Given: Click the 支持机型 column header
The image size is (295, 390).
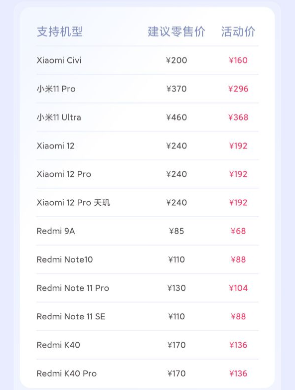Looking at the screenshot, I should click(60, 31).
